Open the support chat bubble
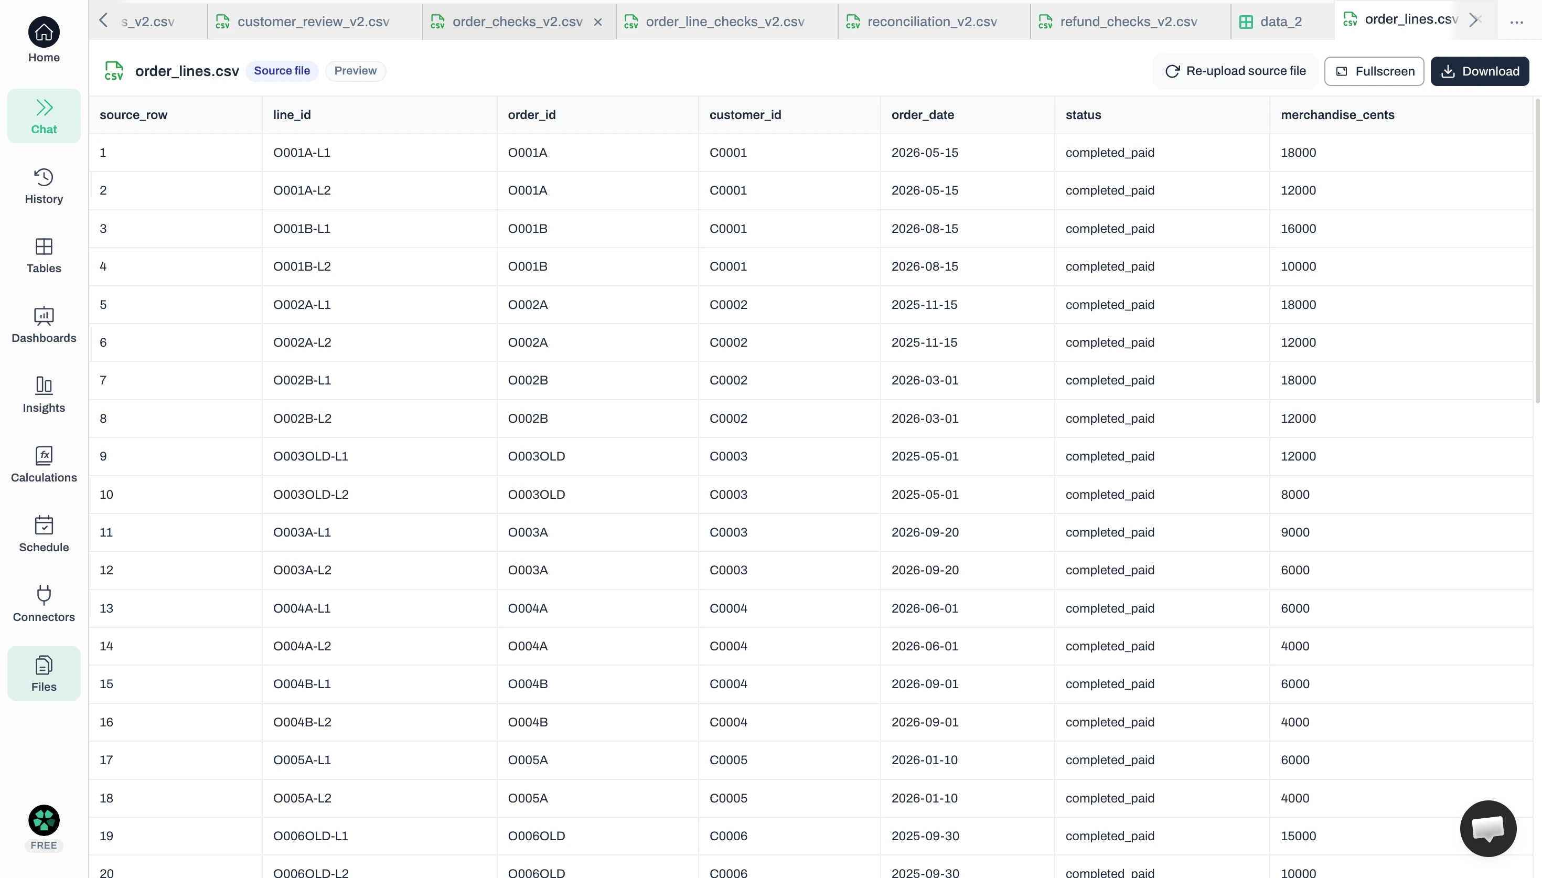 1488,829
